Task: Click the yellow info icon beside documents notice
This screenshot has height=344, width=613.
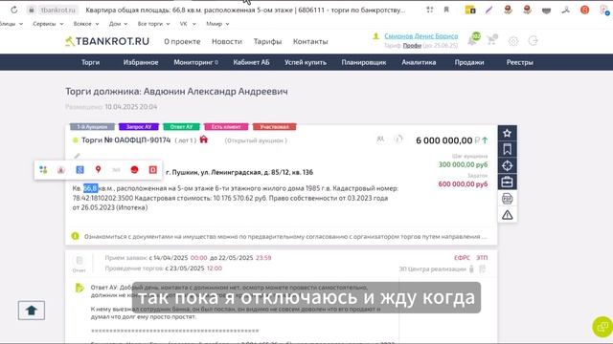Action: pyautogui.click(x=75, y=236)
